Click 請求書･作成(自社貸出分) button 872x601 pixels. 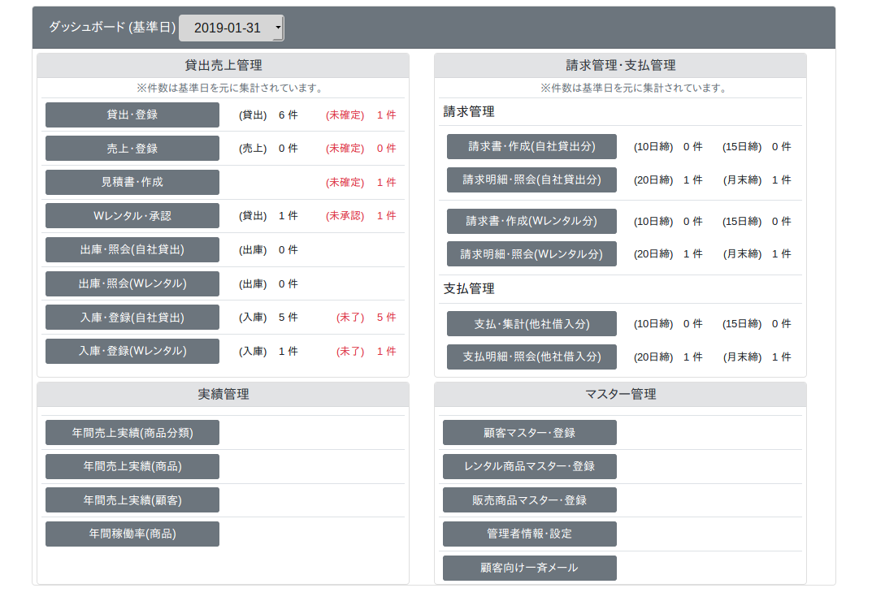click(531, 147)
